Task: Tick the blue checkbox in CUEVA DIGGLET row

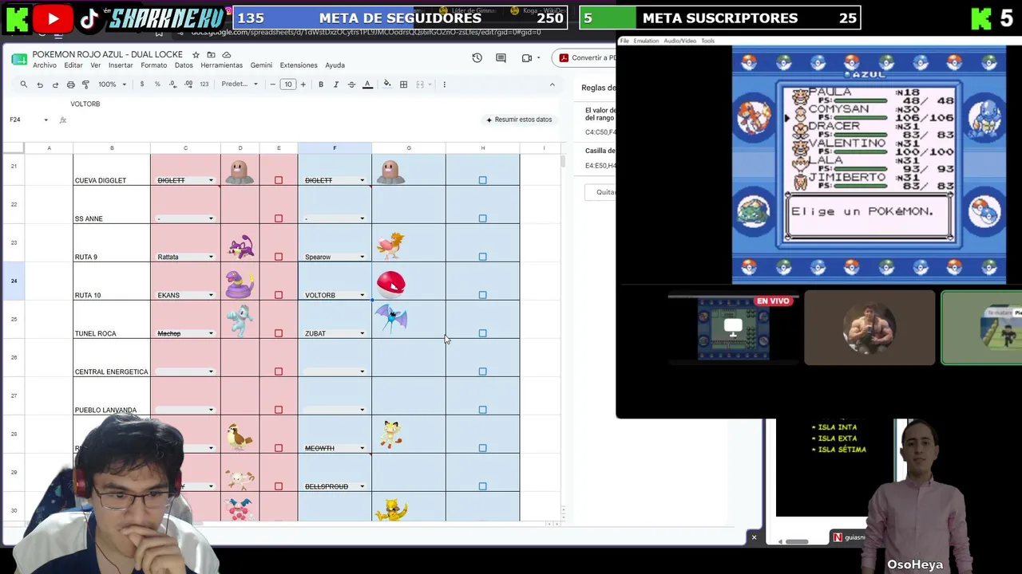Action: coord(482,180)
